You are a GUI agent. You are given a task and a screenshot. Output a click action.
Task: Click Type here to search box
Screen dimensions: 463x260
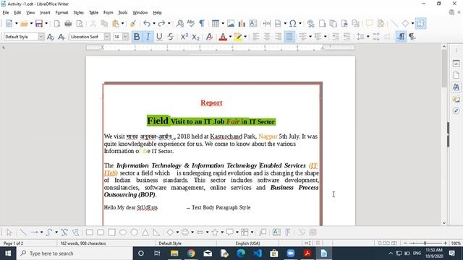click(x=75, y=253)
